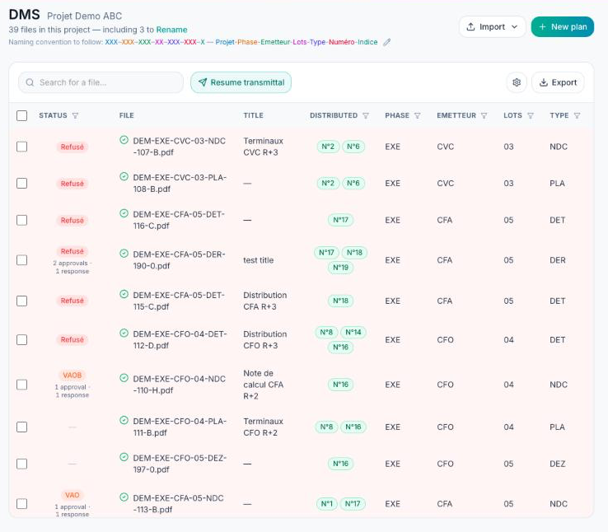
Task: Click the 'Distribution CFO R+3' title cell
Action: coord(264,340)
